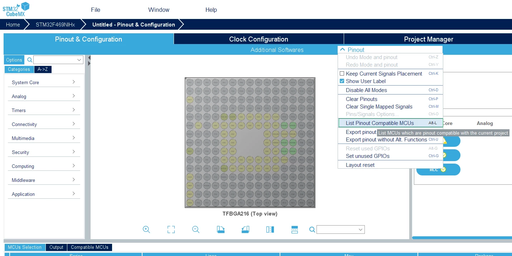Screen dimensions: 512x256
Task: Open Compatible MCUs bottom tab
Action: [90, 247]
